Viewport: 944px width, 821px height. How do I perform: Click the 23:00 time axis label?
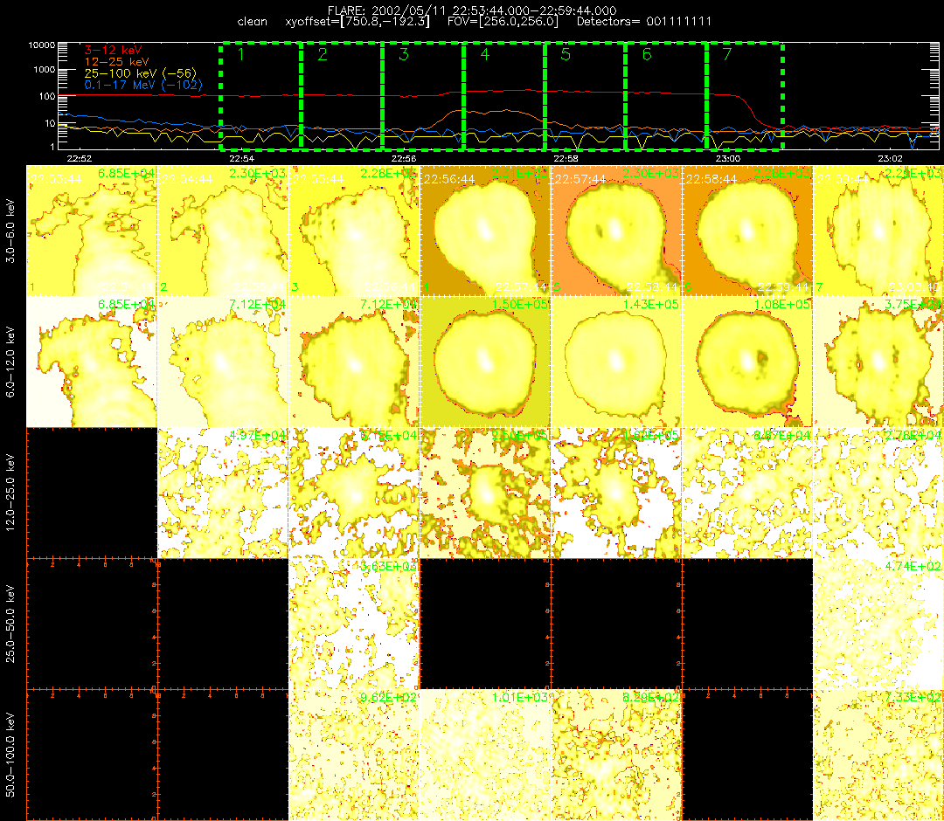pos(728,159)
